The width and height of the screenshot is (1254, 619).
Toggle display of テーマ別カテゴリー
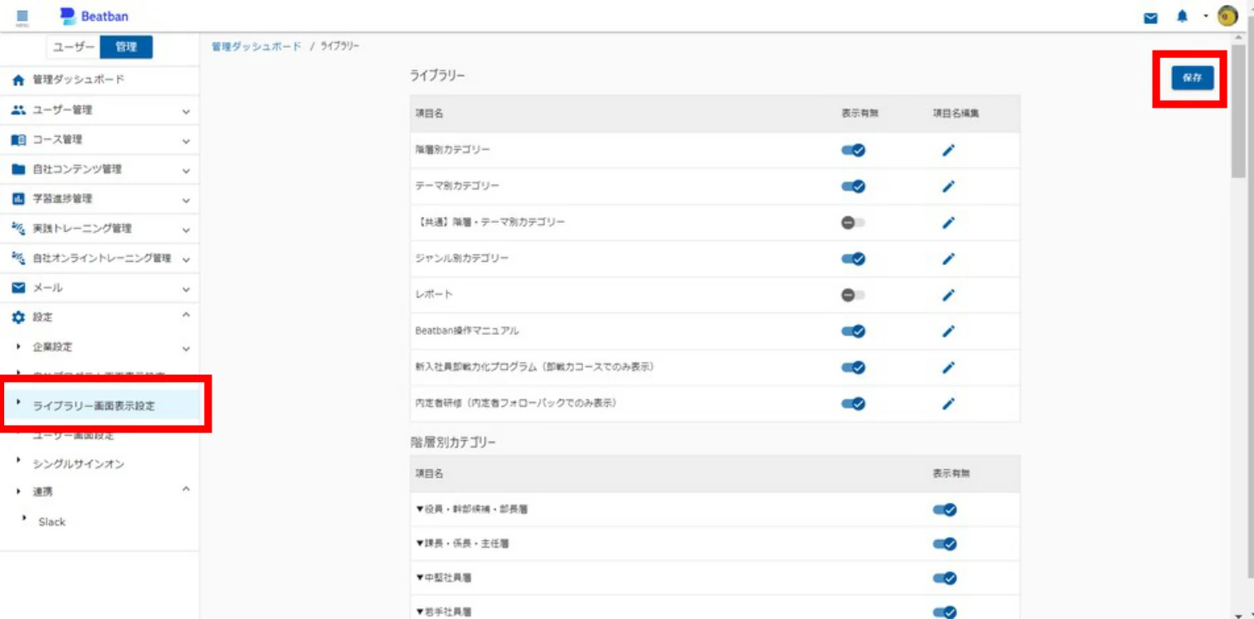point(853,186)
